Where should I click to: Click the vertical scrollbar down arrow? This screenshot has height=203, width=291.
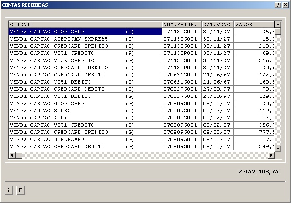tap(277, 148)
